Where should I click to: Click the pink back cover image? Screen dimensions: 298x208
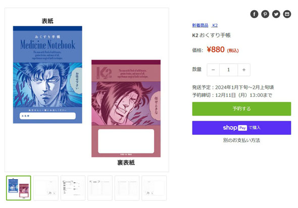[126, 109]
